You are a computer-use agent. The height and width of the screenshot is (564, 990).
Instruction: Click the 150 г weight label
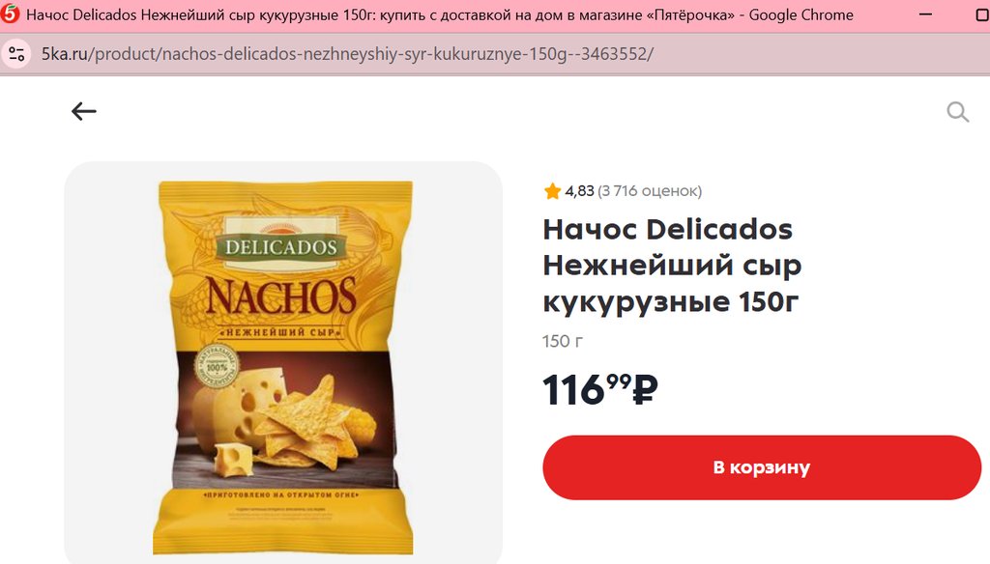pos(563,341)
